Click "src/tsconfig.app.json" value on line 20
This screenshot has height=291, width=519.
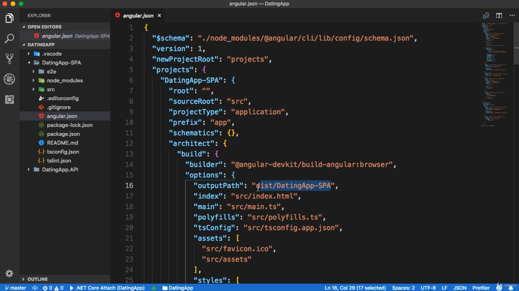291,228
